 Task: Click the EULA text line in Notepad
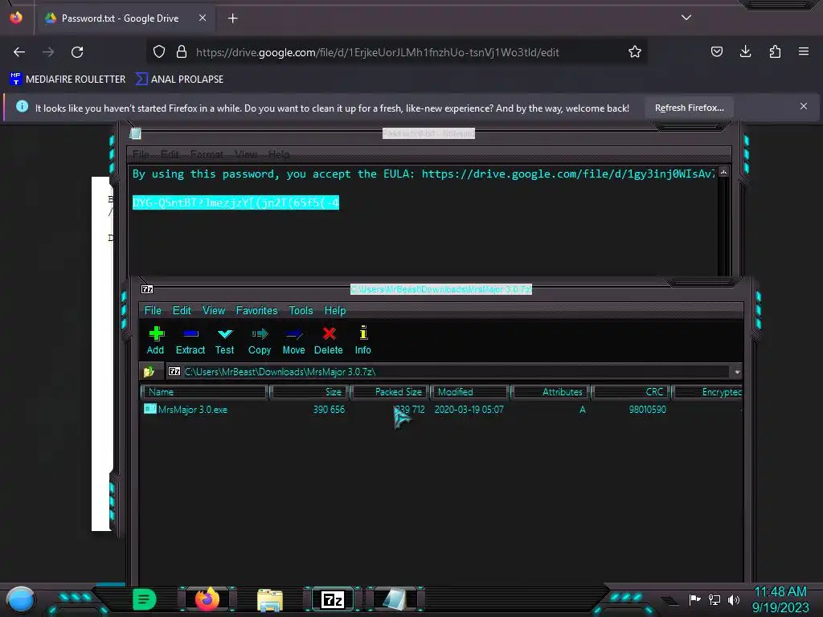coord(423,174)
